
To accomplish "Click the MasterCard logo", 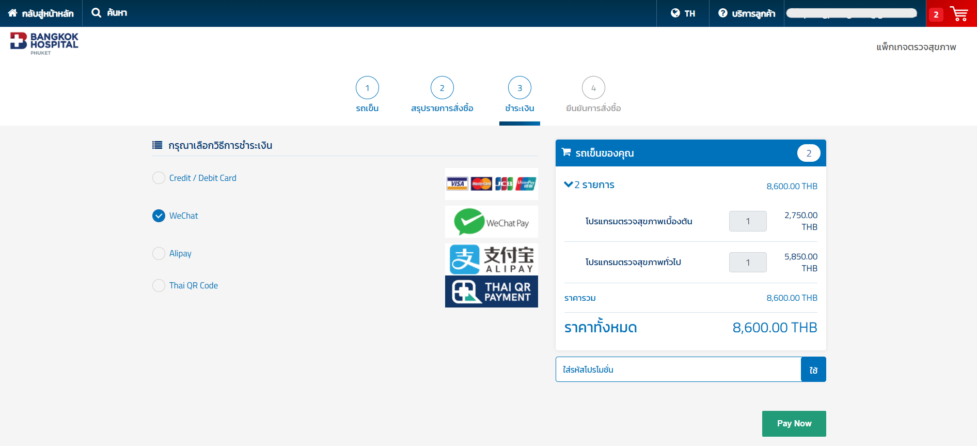I will tap(481, 183).
